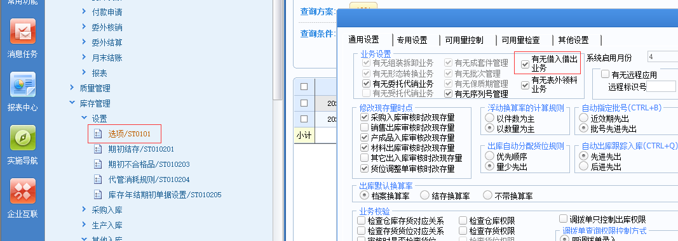Viewport: 678px width, 241px height.
Task: Check 有无远程应用 option
Action: point(606,74)
